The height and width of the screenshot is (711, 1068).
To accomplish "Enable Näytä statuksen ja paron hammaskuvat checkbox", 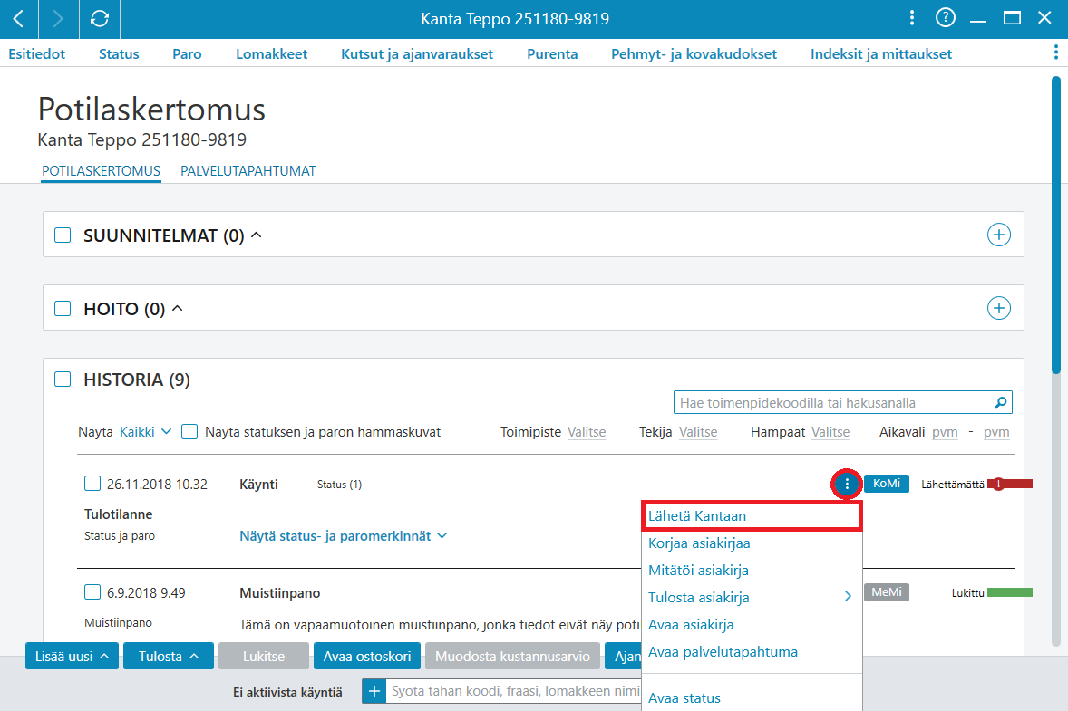I will click(189, 432).
